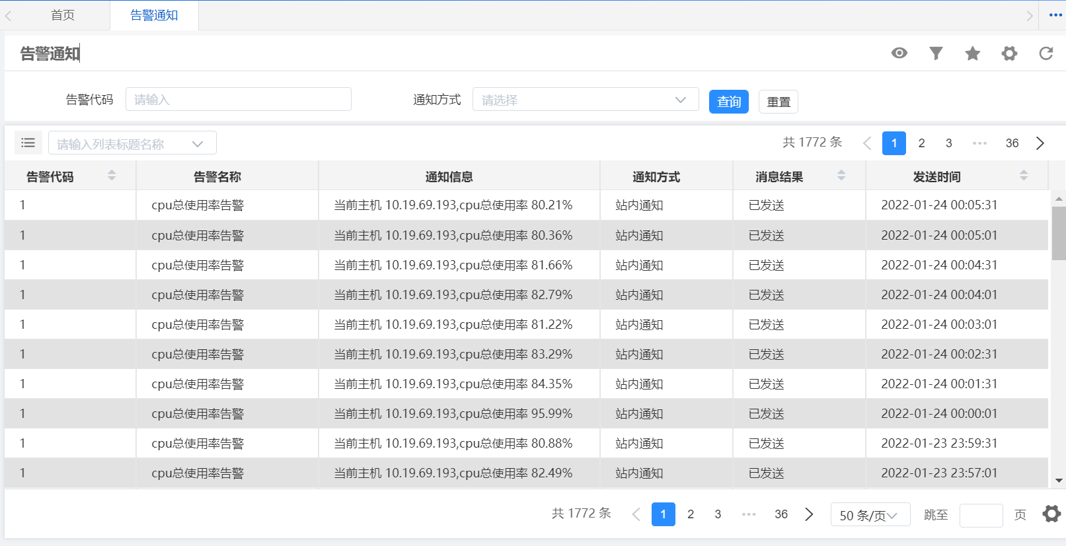Click message with cpu总使用率 95.99%
Screen dimensions: 1066x546
tap(453, 413)
